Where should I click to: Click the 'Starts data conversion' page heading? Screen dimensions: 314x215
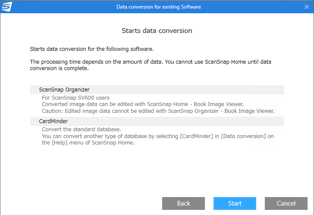(x=157, y=31)
